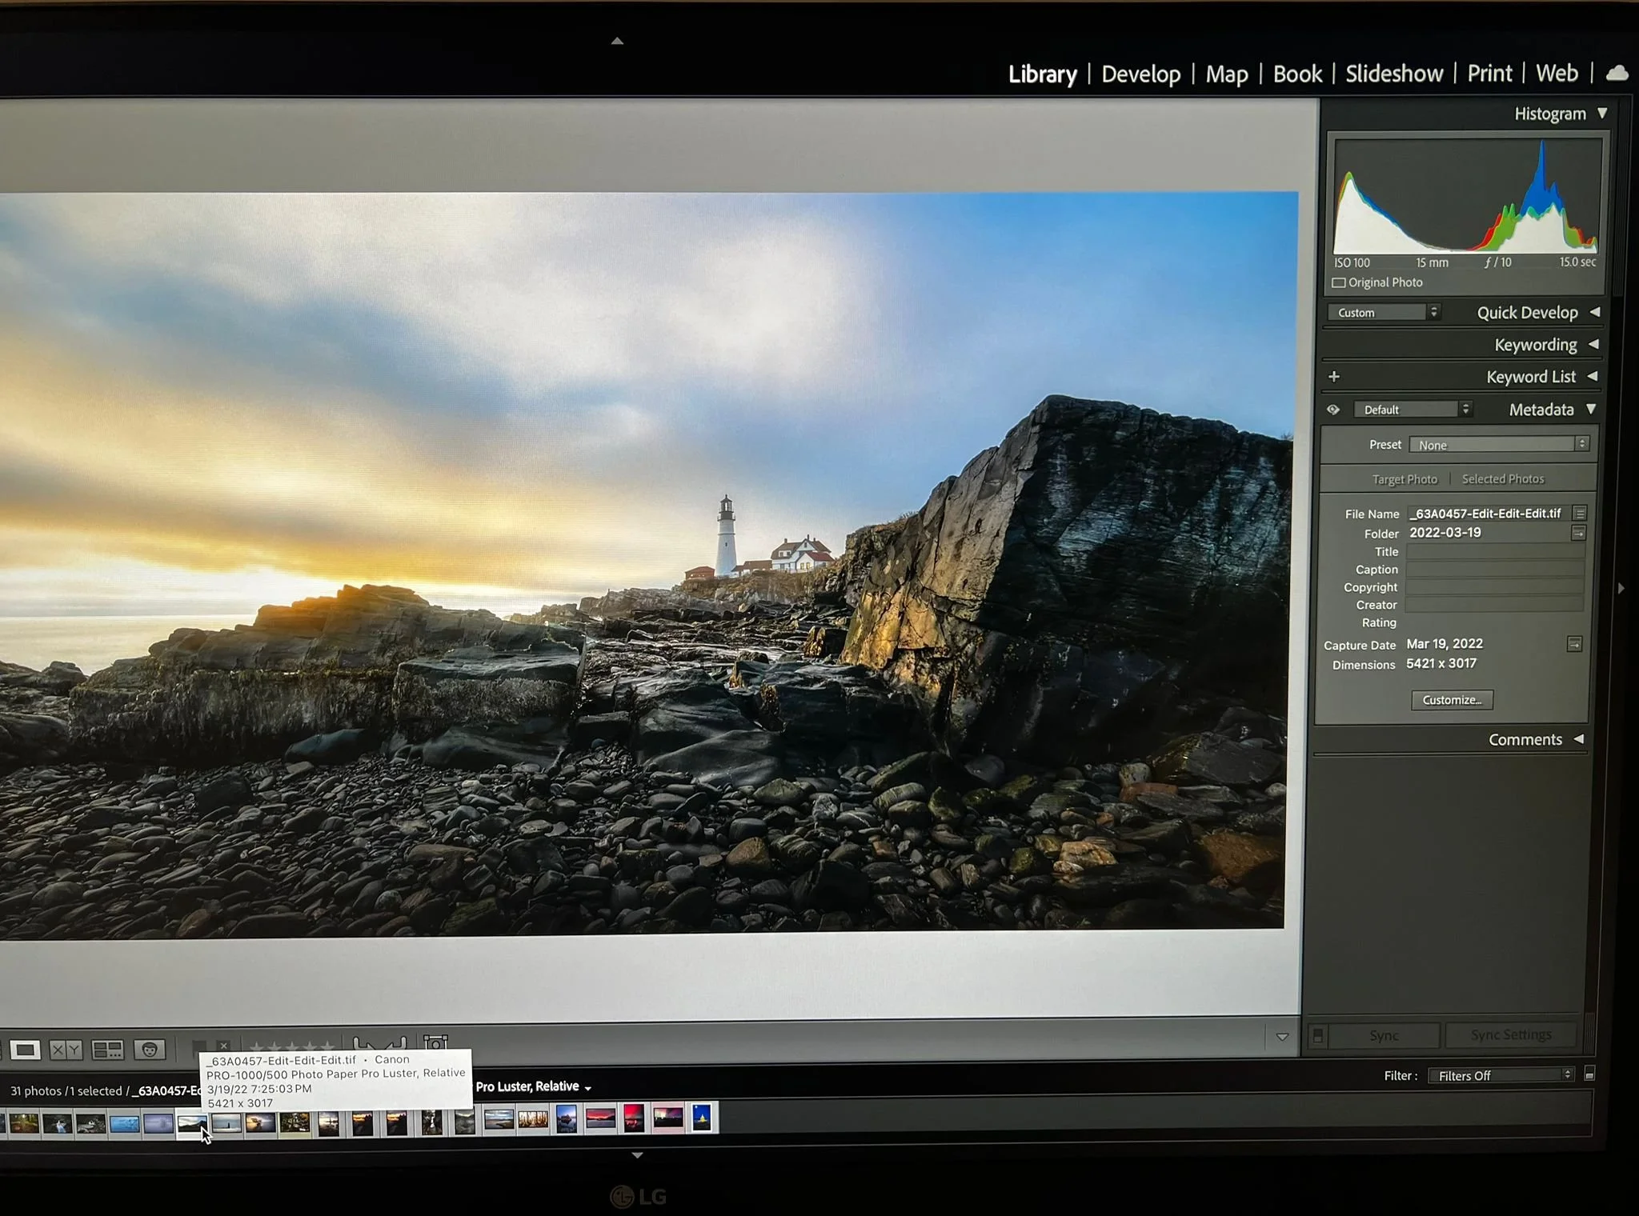This screenshot has width=1639, height=1216.
Task: Click the cloud sync icon
Action: click(x=1617, y=74)
